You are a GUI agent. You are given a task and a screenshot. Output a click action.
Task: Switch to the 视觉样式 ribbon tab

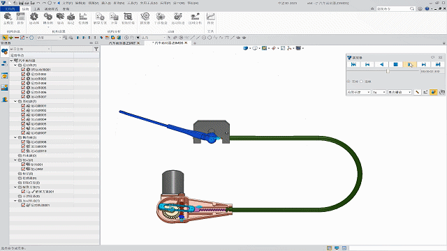(51, 9)
